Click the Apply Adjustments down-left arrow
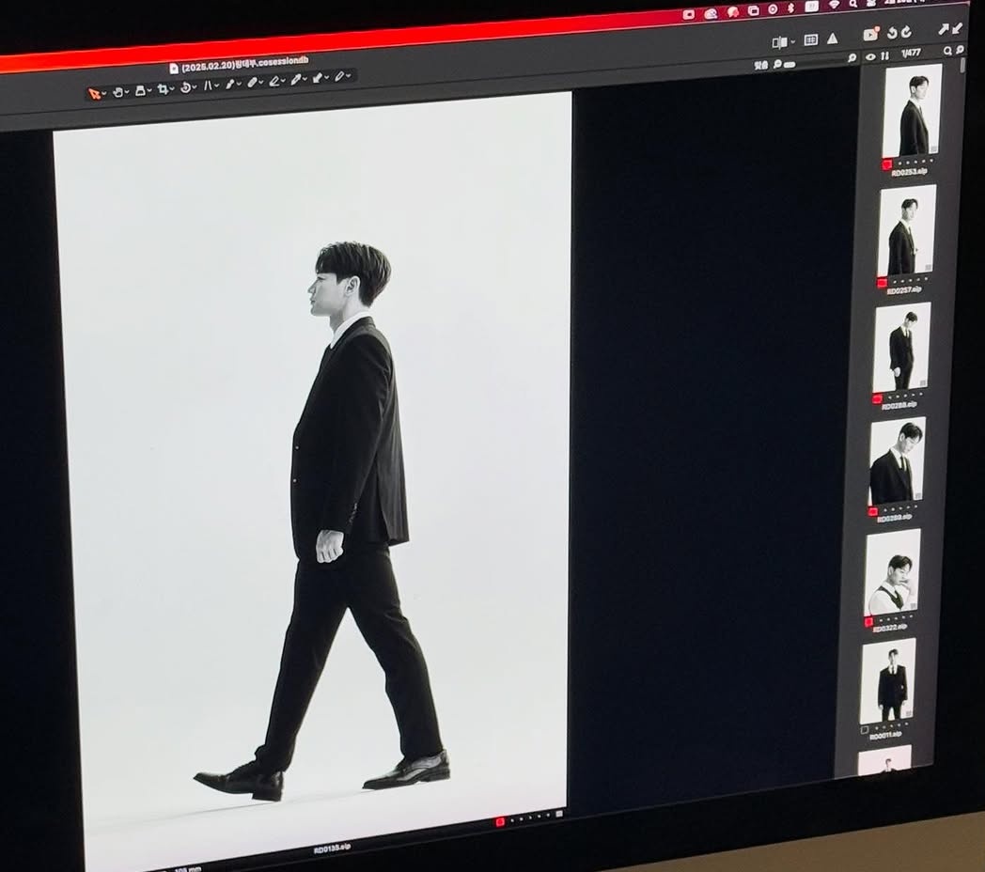 click(x=957, y=27)
